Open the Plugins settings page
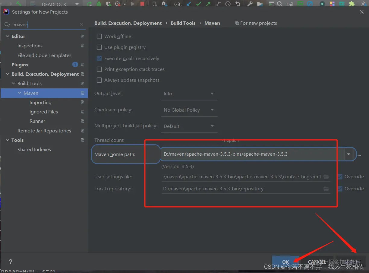369x273 pixels. coord(20,65)
